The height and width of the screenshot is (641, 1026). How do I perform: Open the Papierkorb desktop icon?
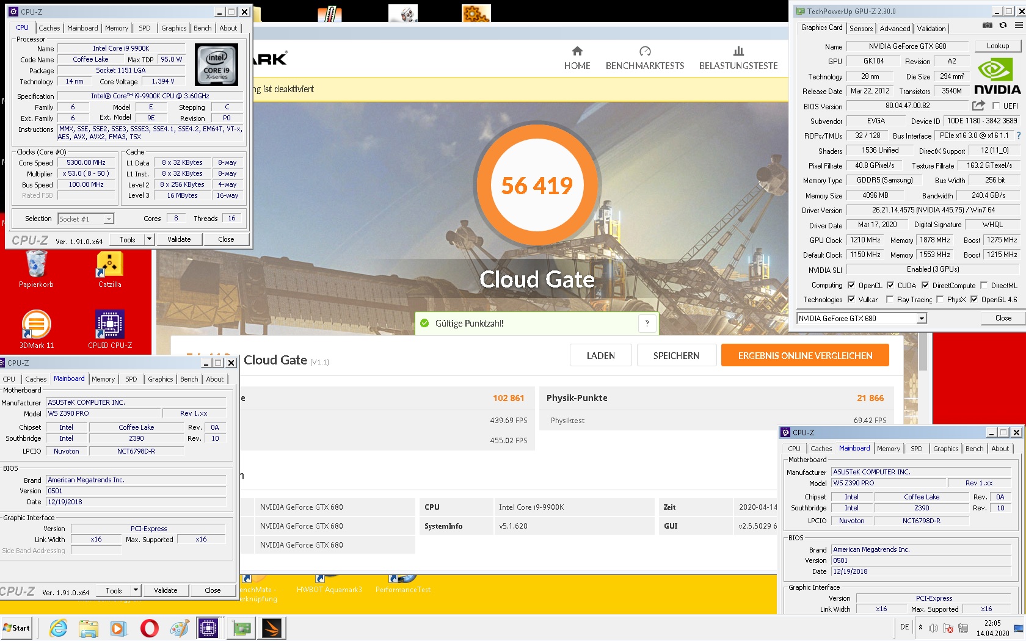(36, 269)
